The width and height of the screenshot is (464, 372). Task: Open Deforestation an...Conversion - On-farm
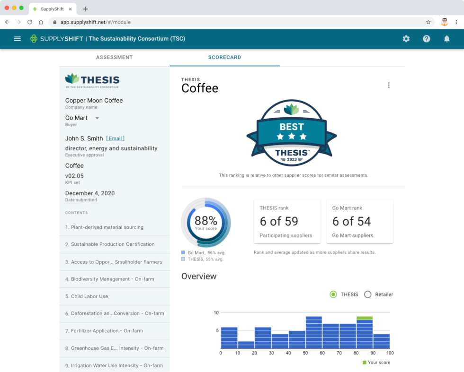[115, 313]
